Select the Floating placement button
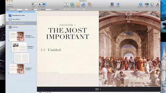Viewport: 166px width, 93px height. [72, 10]
